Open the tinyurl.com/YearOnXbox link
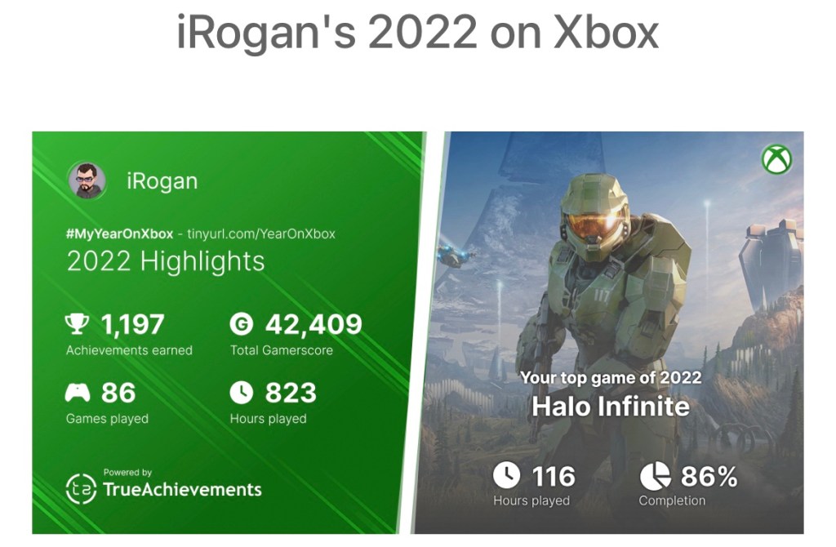836x547 pixels. pos(261,233)
